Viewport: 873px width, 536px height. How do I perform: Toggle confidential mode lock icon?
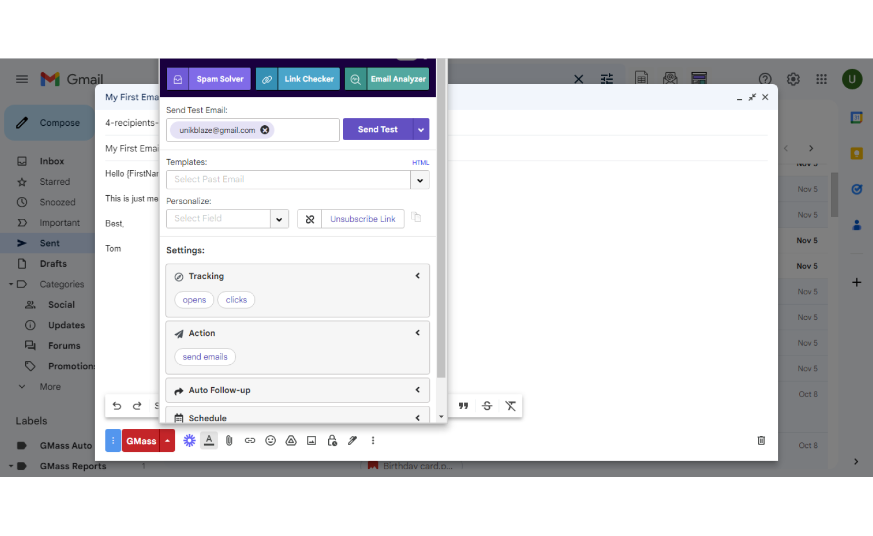332,441
